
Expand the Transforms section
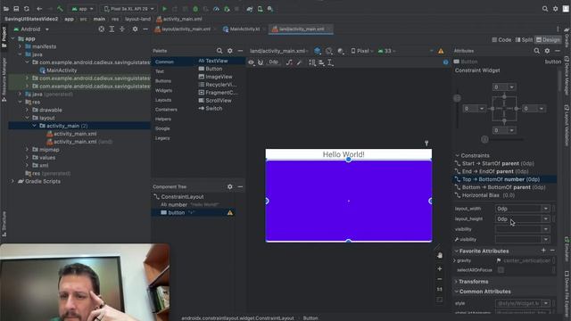point(456,282)
